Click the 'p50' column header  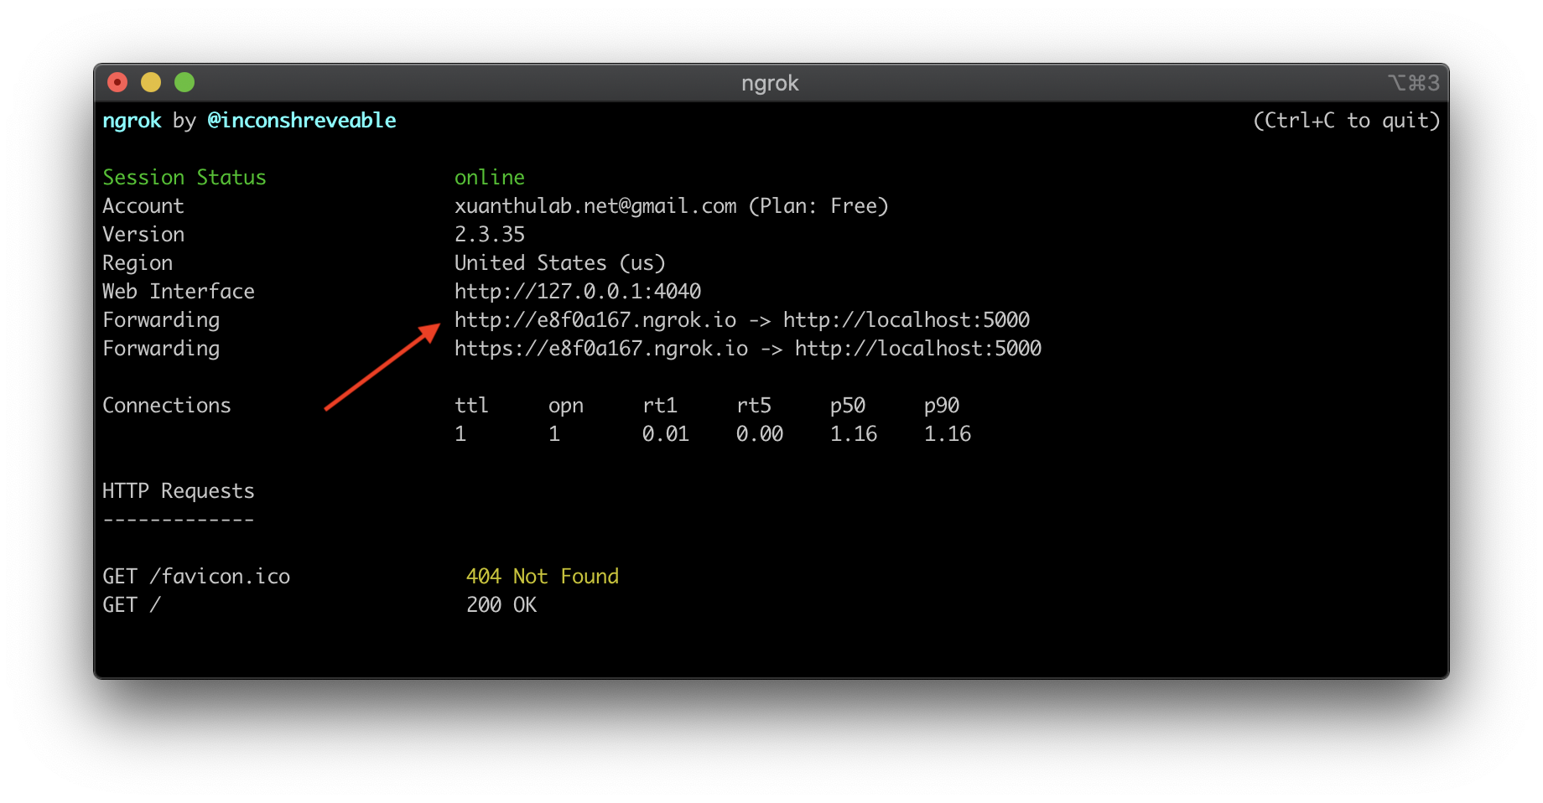(848, 407)
